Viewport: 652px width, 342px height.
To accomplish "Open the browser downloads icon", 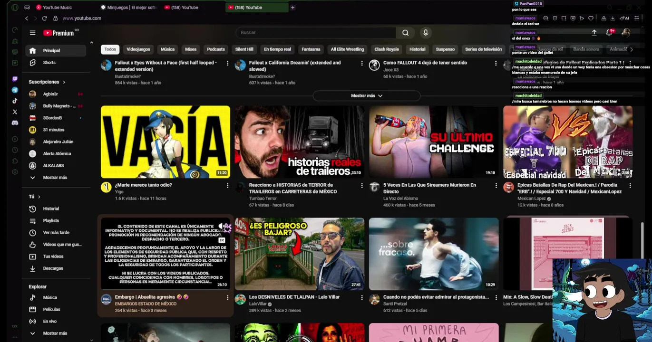I will (613, 18).
